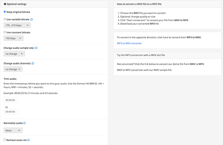Show Remove cover art info icon
The height and width of the screenshot is (145, 223).
29,140
